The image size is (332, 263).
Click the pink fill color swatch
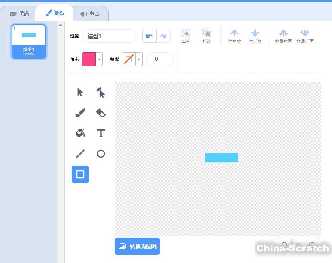(x=89, y=59)
